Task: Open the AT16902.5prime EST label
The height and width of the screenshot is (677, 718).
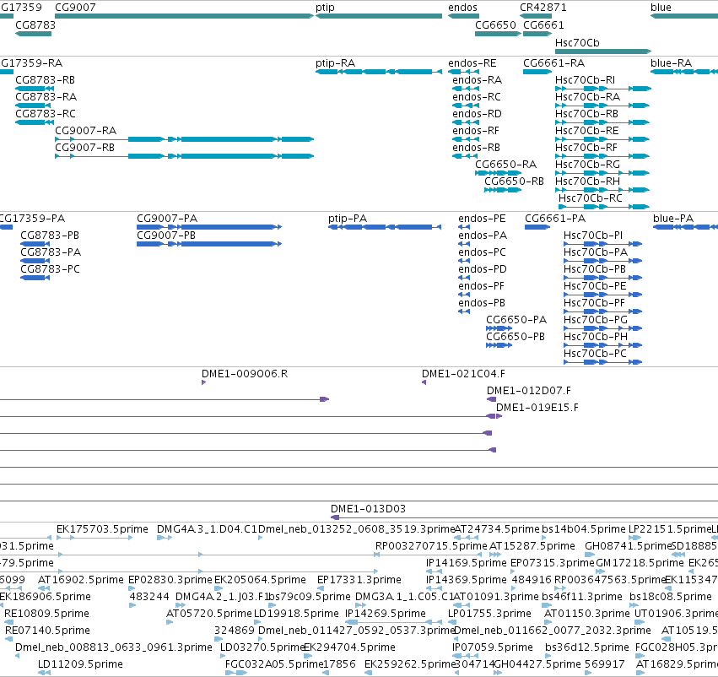Action: click(x=81, y=580)
